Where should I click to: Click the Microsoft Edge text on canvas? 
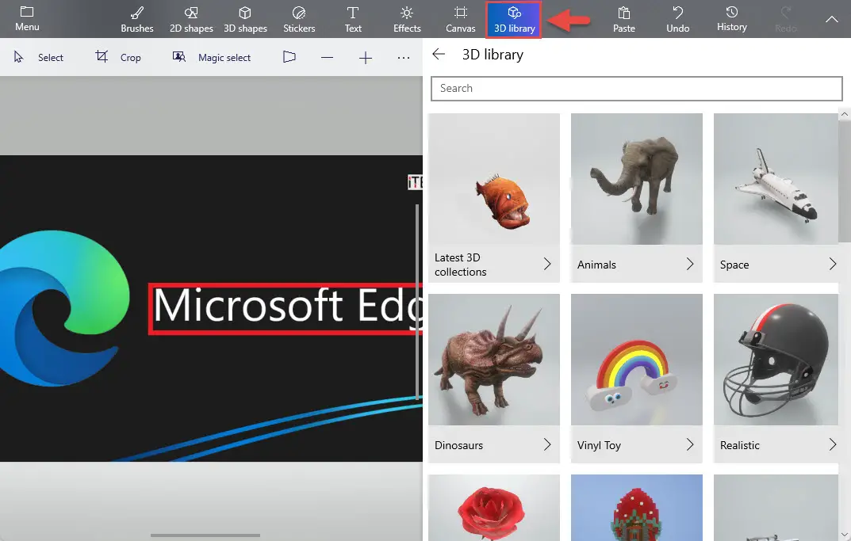click(x=287, y=307)
